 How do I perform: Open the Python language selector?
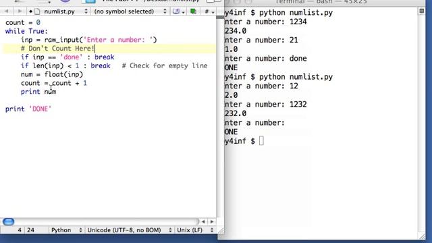(66, 230)
